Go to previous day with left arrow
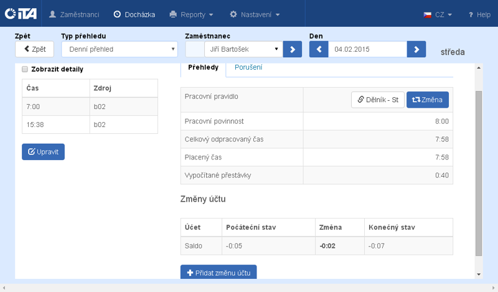This screenshot has width=498, height=292. [x=318, y=49]
